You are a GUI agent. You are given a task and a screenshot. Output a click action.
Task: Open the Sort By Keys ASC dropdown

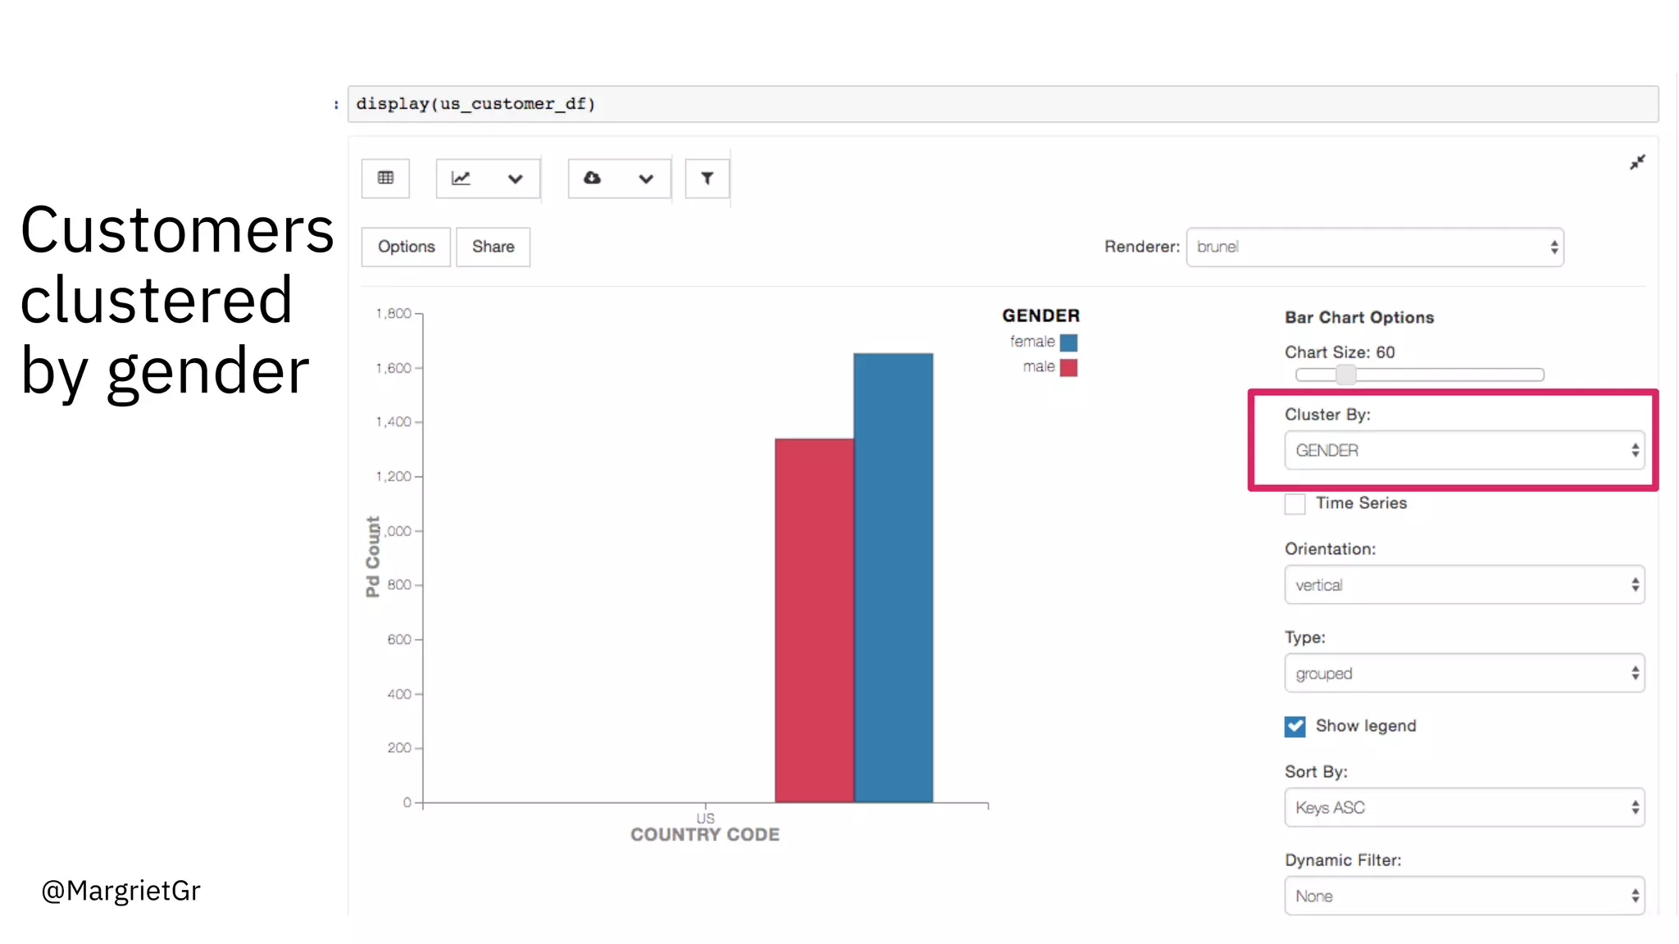(1463, 807)
